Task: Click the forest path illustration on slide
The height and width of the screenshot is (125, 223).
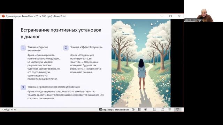Action: click(x=141, y=63)
